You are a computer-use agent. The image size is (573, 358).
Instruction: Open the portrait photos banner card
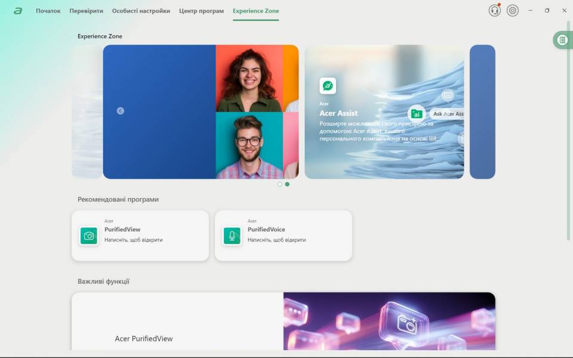pos(201,112)
